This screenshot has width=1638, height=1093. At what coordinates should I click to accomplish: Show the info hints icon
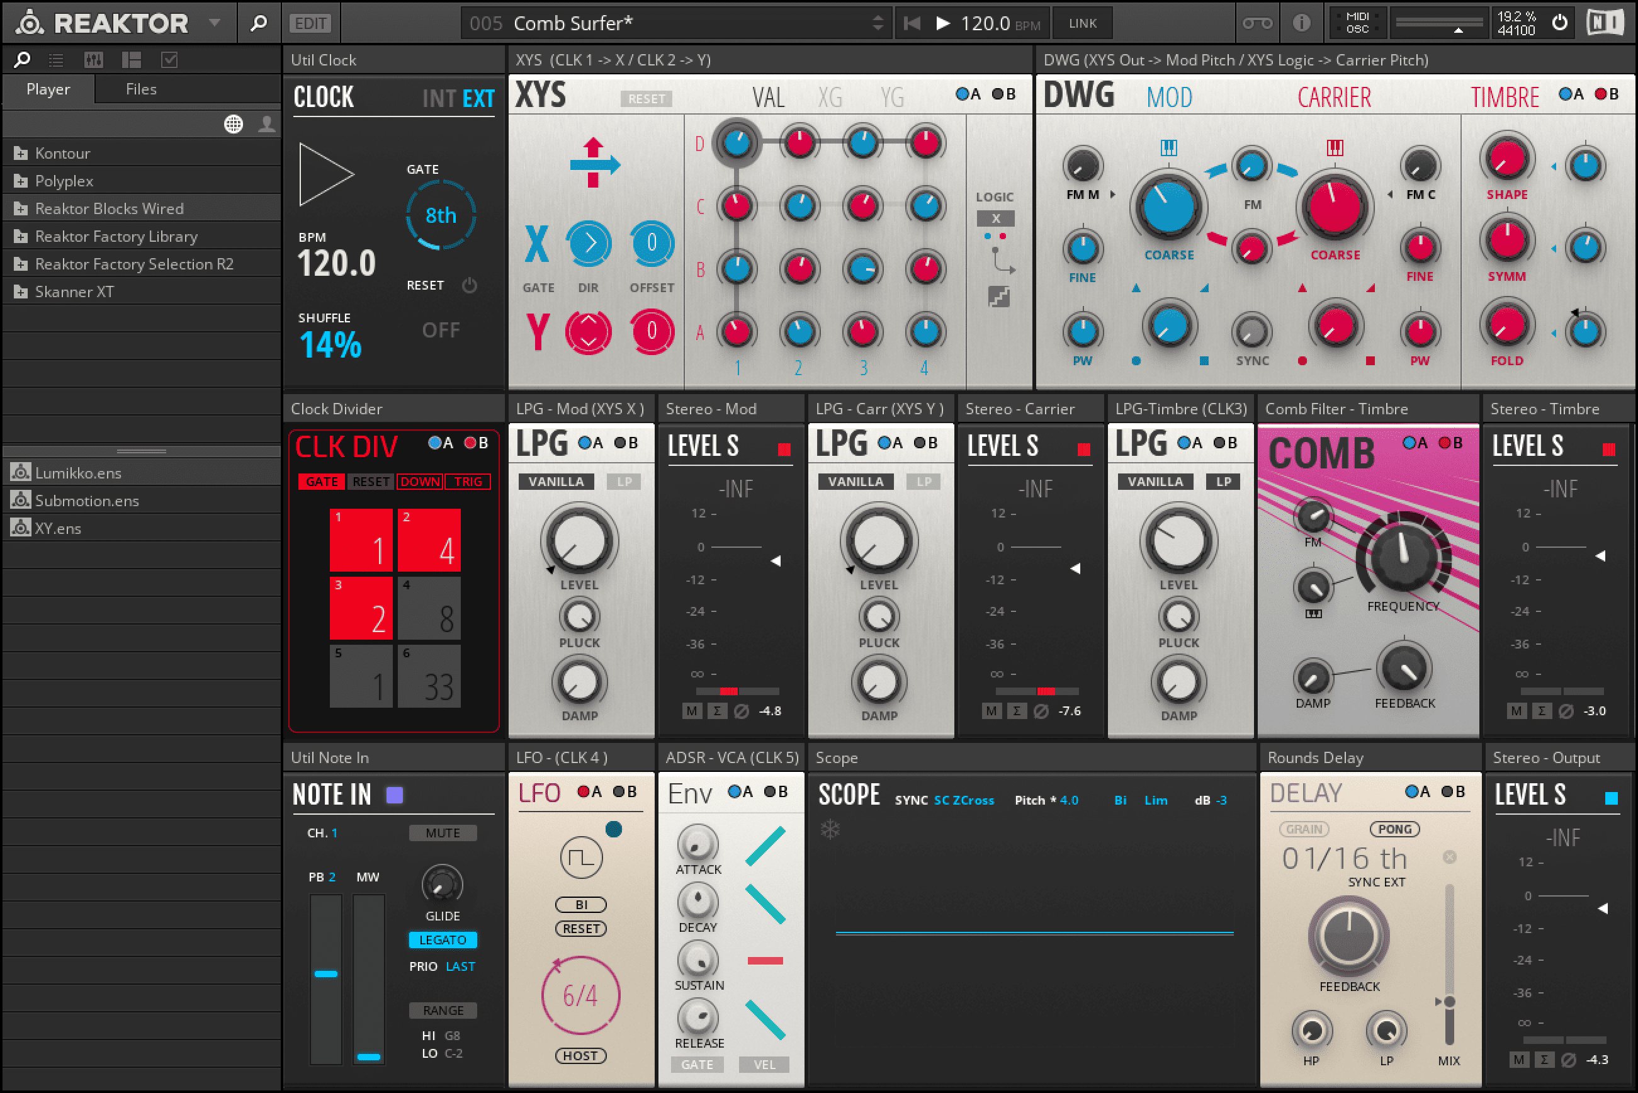click(x=1301, y=23)
